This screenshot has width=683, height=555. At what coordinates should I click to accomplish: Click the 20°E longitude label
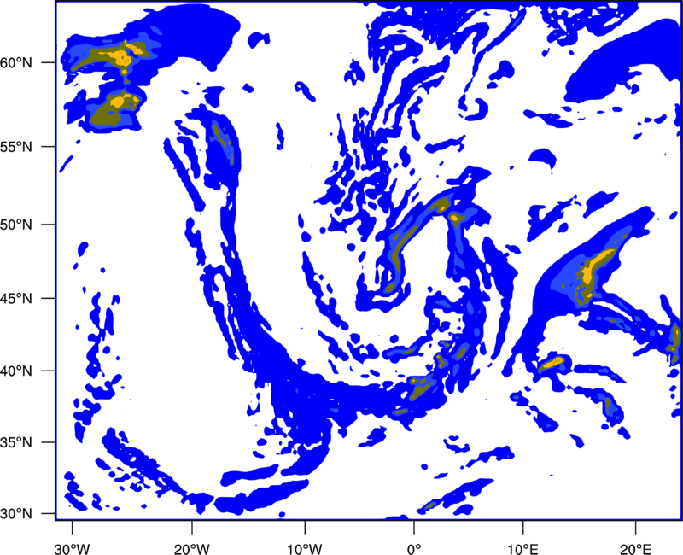point(635,549)
